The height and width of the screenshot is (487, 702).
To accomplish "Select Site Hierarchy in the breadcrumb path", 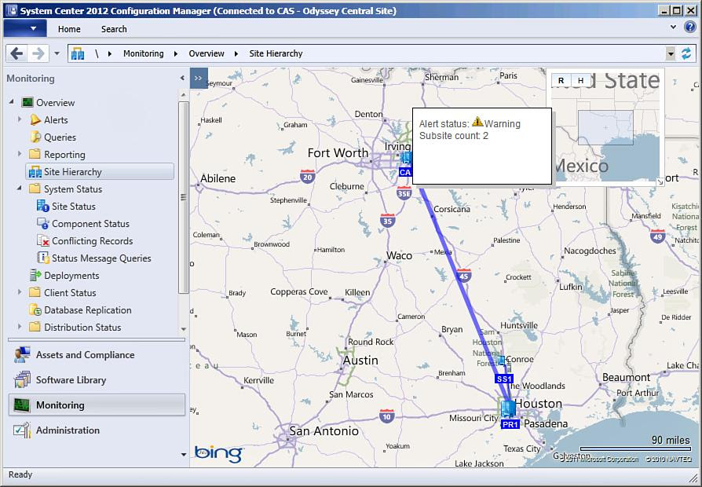I will 276,53.
